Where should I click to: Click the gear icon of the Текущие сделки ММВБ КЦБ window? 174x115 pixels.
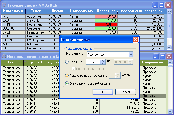click(x=4, y=5)
